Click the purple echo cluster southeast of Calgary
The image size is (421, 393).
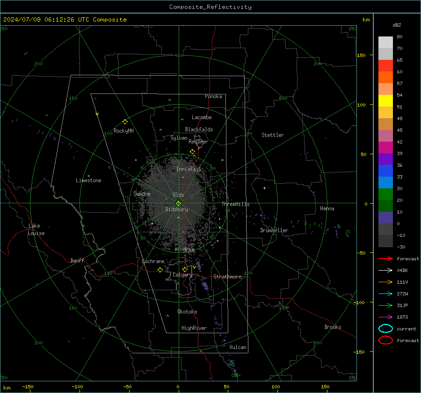[x=205, y=286]
